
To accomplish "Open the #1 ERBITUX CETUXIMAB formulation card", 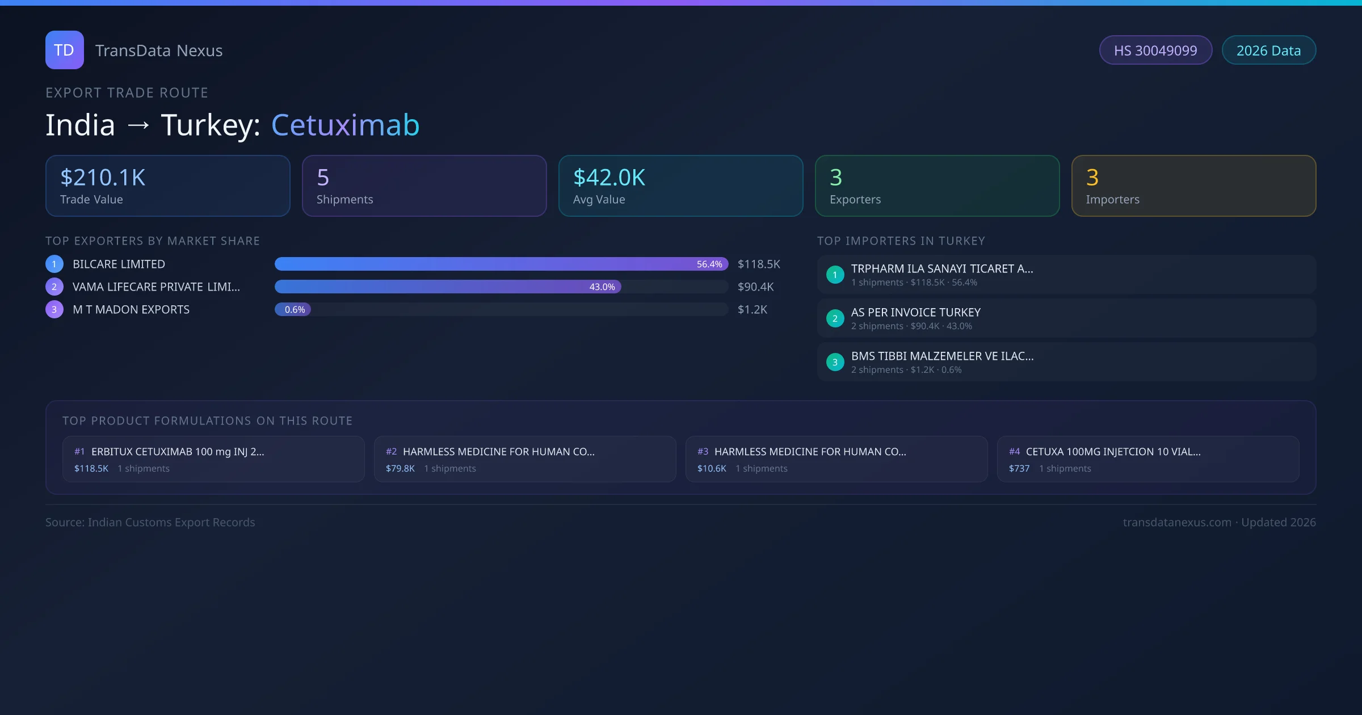I will coord(213,459).
